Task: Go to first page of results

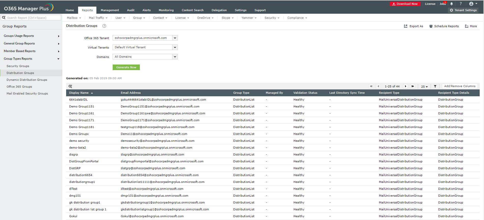Action: click(371, 86)
